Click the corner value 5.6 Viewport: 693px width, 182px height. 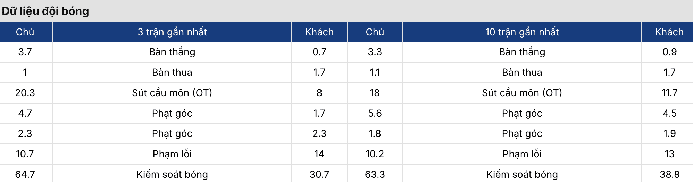375,113
